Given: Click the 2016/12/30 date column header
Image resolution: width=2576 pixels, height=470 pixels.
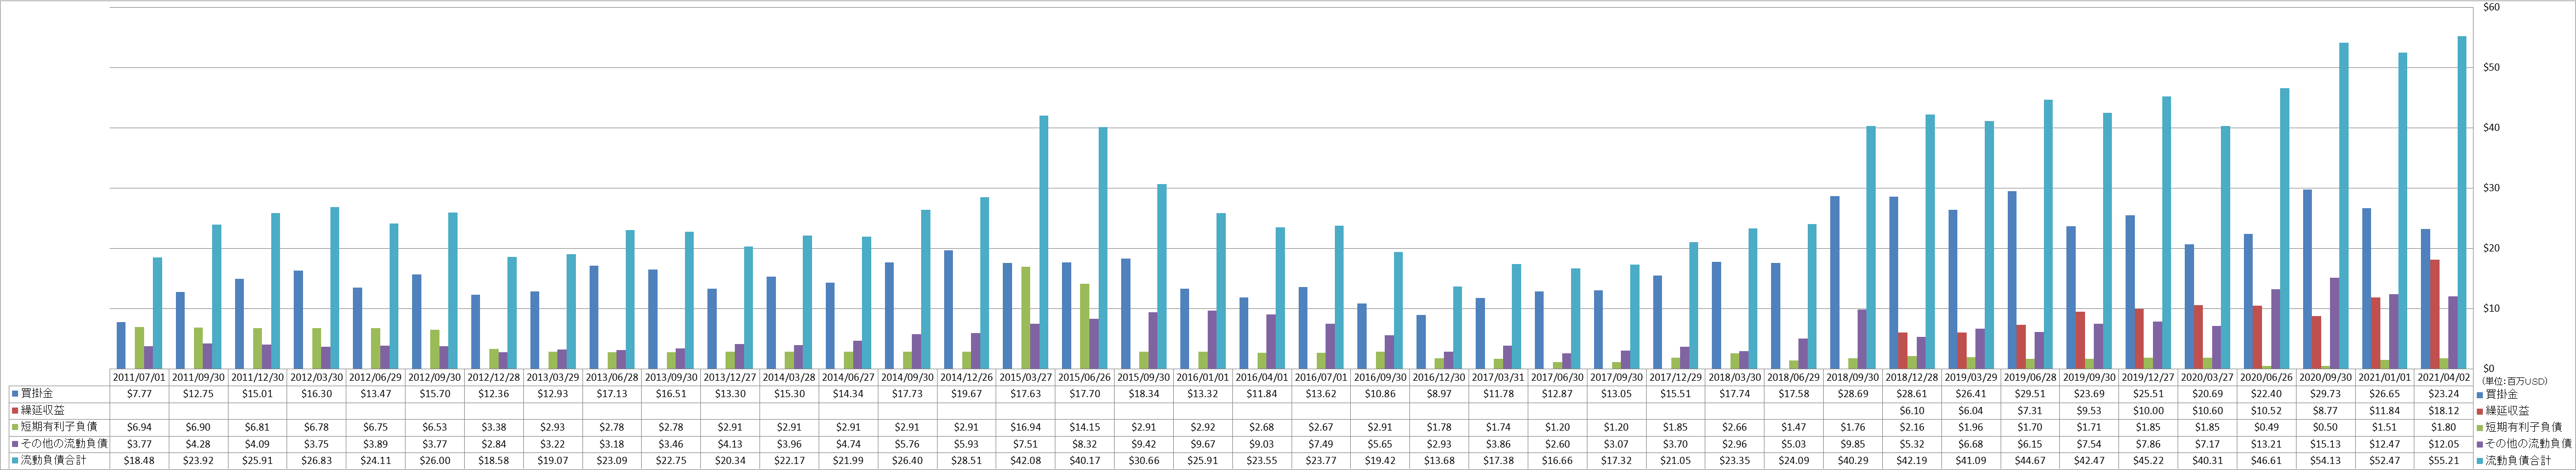Looking at the screenshot, I should [1439, 378].
